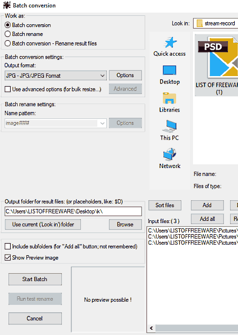
Task: Click the output folder path field
Action: click(73, 211)
